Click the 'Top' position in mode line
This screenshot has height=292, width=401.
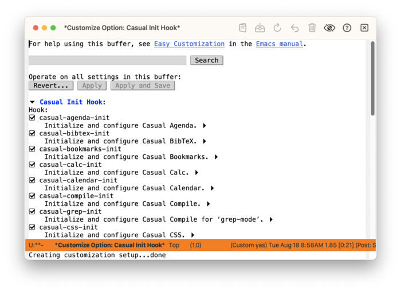[174, 245]
